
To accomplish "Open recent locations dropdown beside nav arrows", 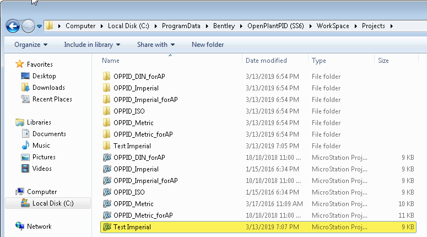I will 39,26.
